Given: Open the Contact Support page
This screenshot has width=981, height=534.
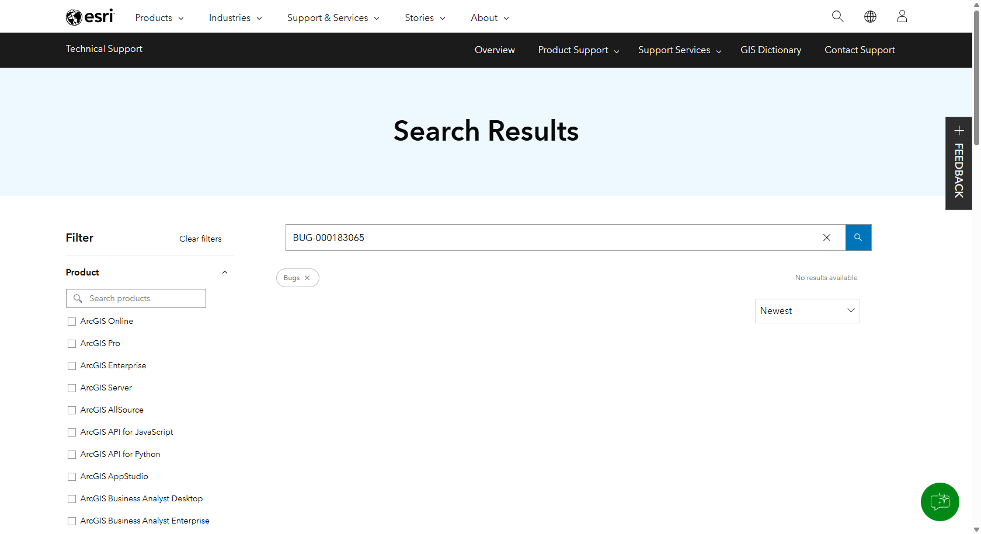Looking at the screenshot, I should pos(860,50).
